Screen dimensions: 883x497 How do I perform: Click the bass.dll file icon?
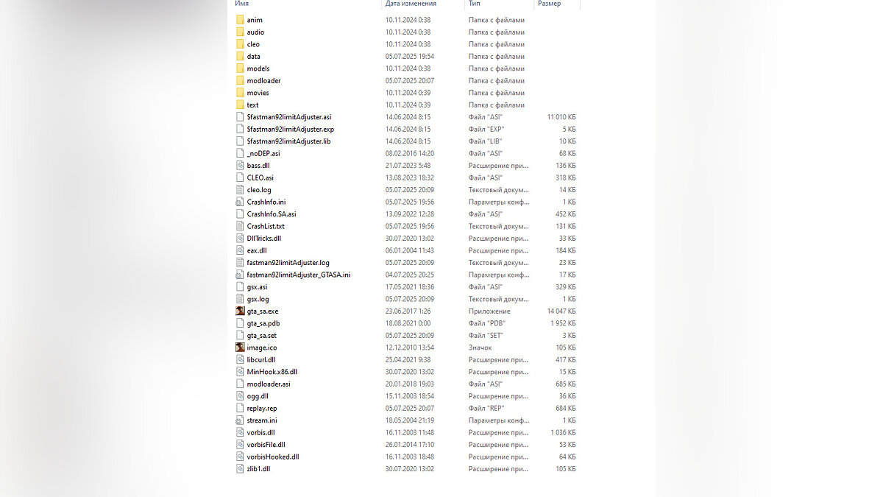pyautogui.click(x=240, y=165)
